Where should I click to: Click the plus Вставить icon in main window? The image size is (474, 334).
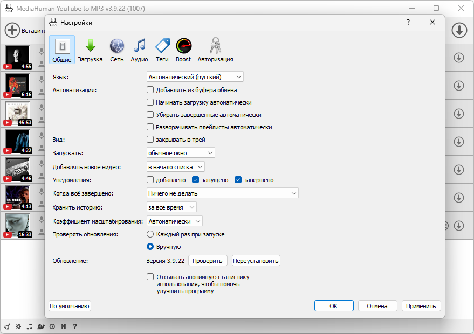[12, 30]
